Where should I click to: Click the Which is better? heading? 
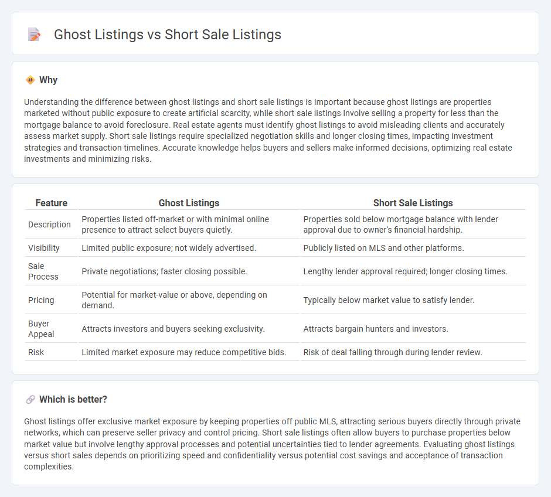(x=73, y=399)
